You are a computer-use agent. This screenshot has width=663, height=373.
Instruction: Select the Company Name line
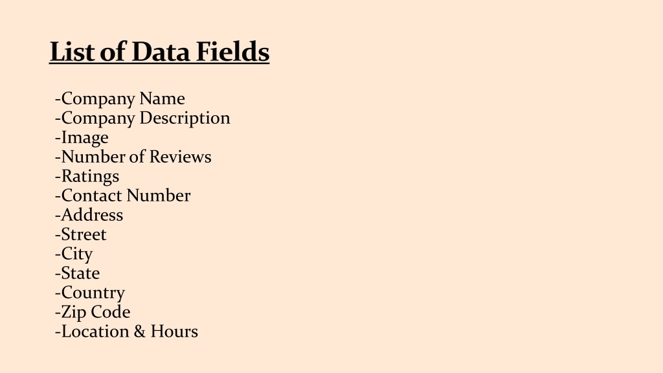pyautogui.click(x=120, y=98)
